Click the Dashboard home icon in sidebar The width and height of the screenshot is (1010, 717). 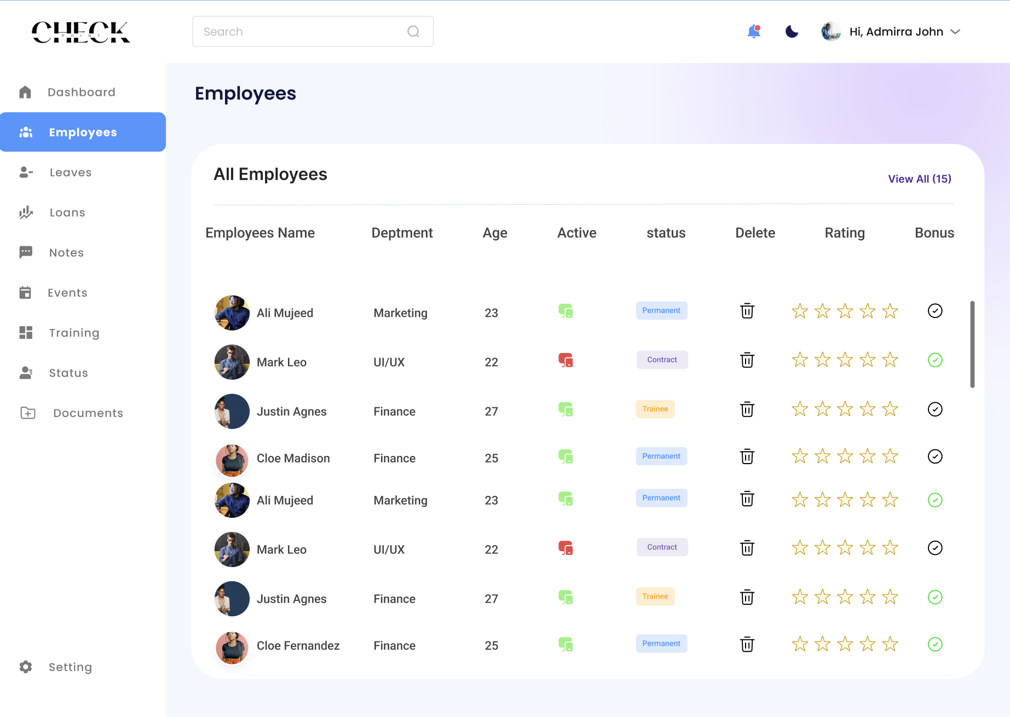pyautogui.click(x=25, y=92)
